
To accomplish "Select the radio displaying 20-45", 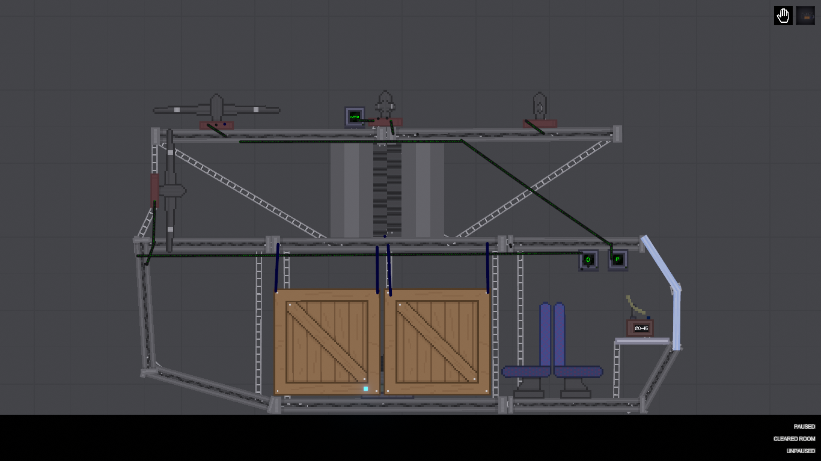I will click(640, 328).
